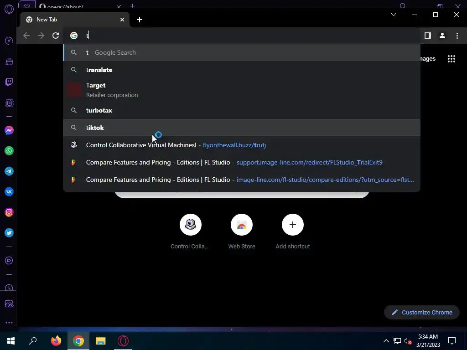Click Chrome's forward arrow
467x350 pixels.
click(41, 36)
